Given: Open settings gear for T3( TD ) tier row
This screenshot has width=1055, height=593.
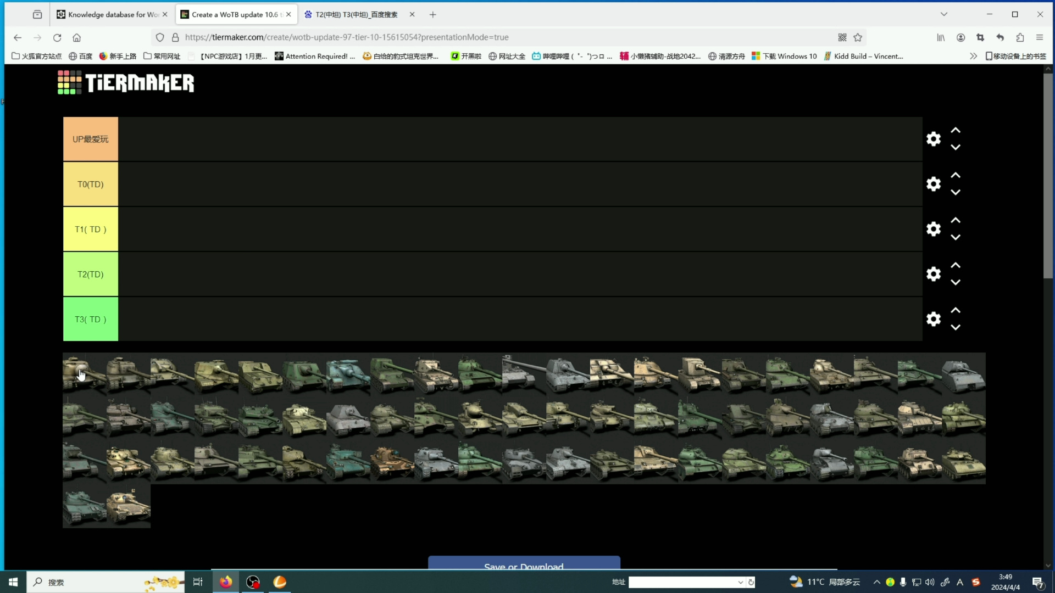Looking at the screenshot, I should pos(934,319).
